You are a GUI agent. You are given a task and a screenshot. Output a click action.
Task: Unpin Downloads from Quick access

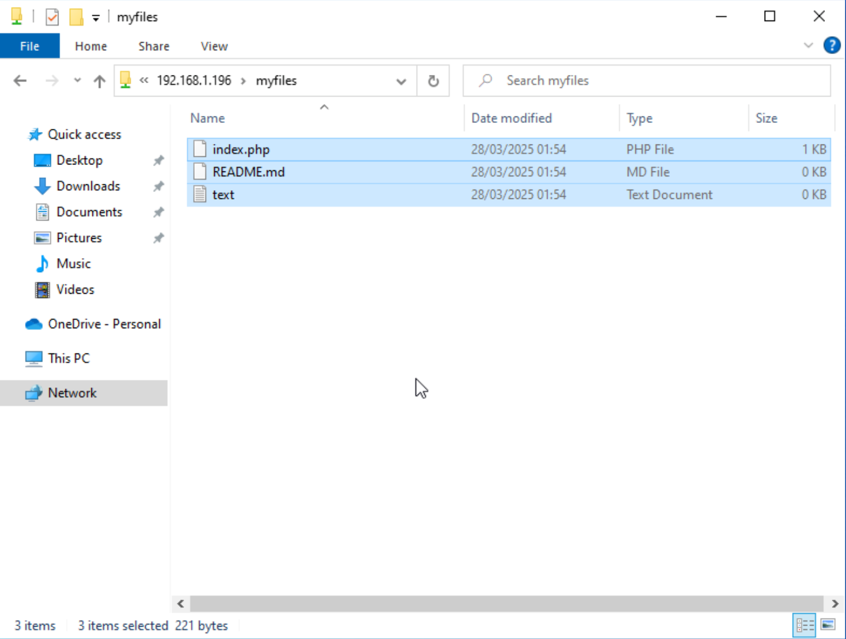tap(158, 186)
